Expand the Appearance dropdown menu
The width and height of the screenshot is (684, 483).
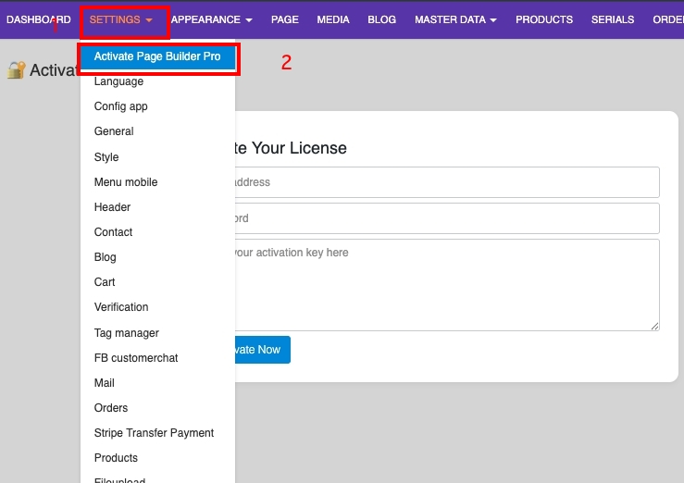pos(211,19)
